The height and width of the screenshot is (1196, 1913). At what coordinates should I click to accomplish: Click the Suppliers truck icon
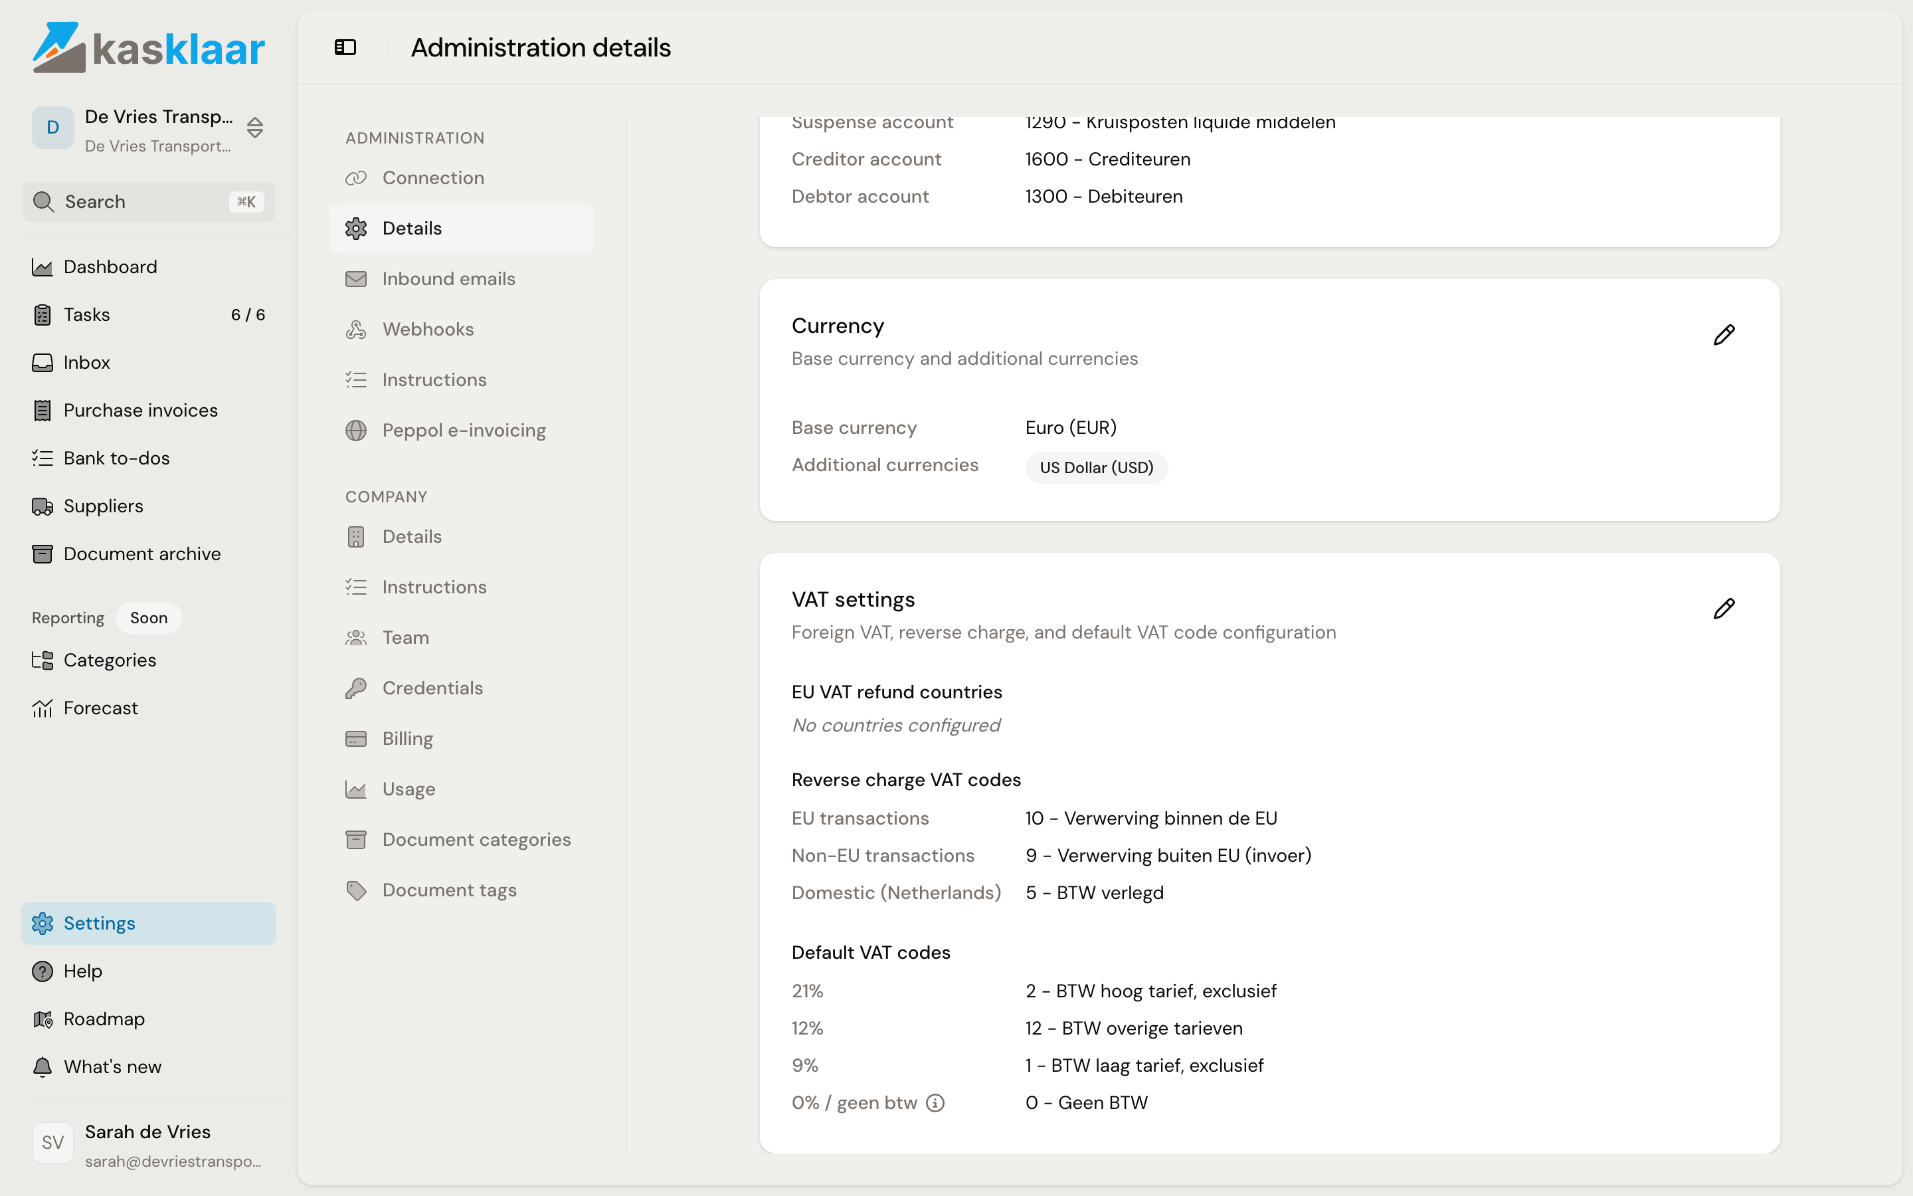click(42, 506)
